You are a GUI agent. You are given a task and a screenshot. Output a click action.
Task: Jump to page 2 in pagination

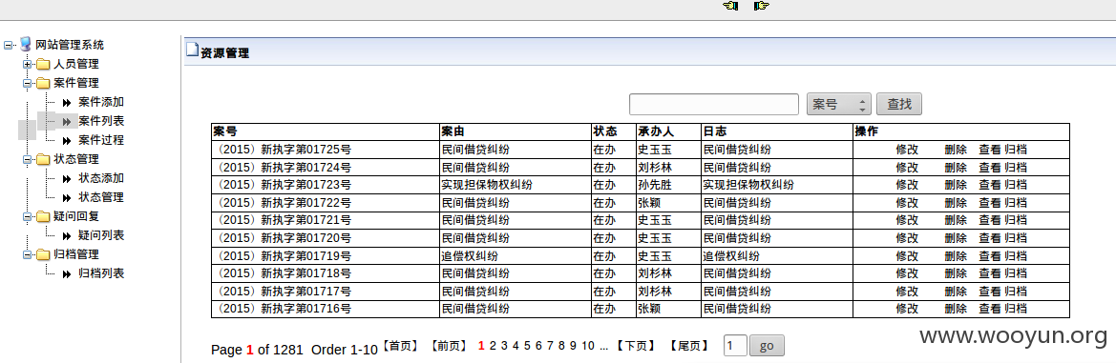click(493, 346)
